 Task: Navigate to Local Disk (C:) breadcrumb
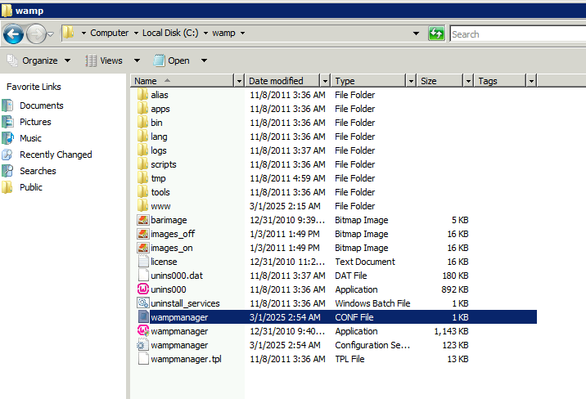170,33
